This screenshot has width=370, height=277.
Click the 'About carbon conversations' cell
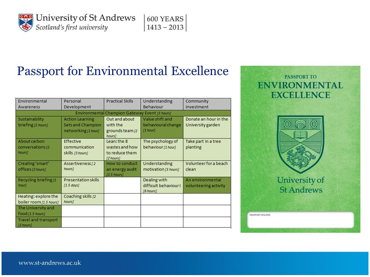click(39, 149)
